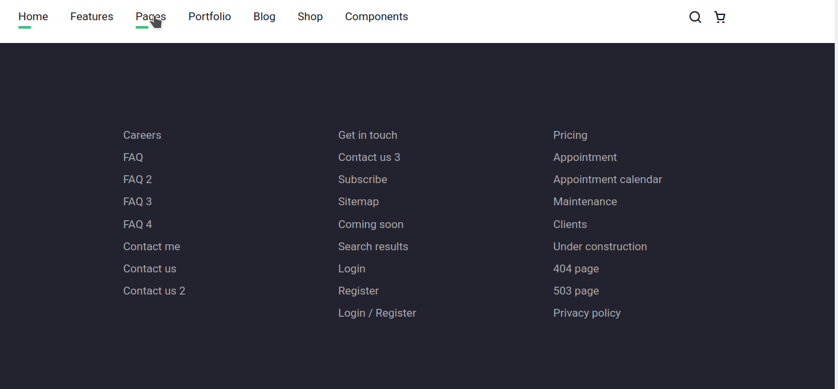The width and height of the screenshot is (838, 389).
Task: Open the Coming soon page link
Action: pos(371,224)
